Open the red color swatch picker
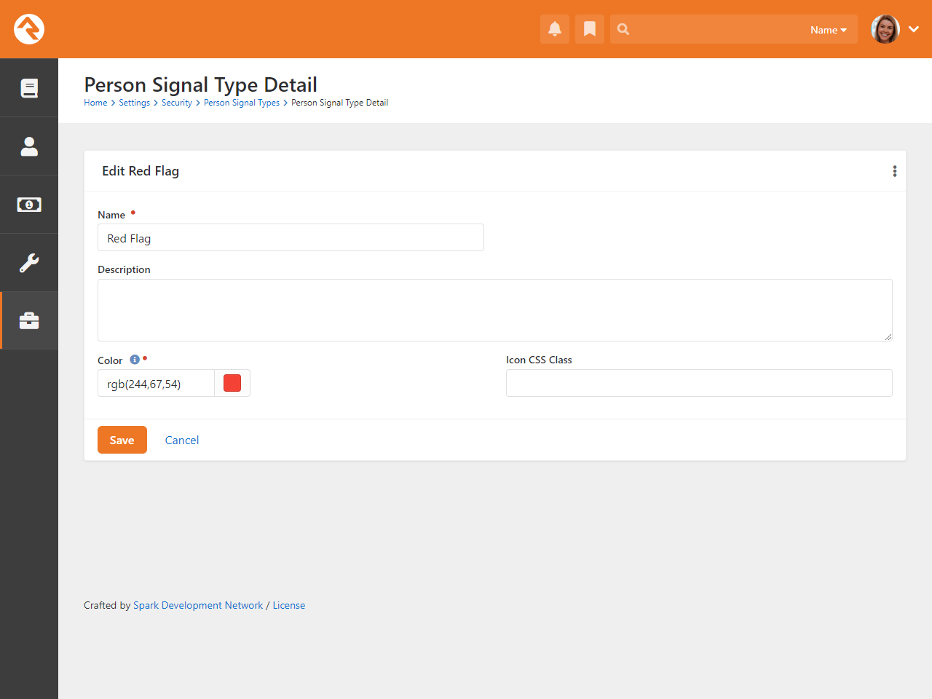 pyautogui.click(x=232, y=383)
